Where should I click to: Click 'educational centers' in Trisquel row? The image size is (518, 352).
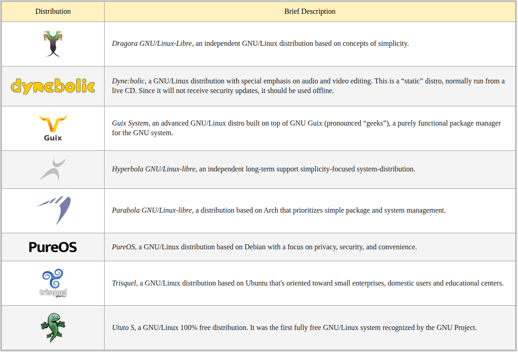pyautogui.click(x=474, y=283)
